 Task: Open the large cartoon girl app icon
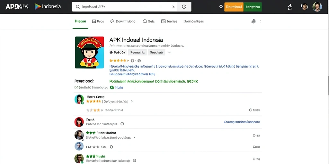[x=89, y=53]
